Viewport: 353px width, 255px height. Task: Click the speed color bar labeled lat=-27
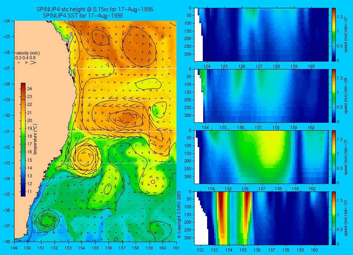[334, 35]
